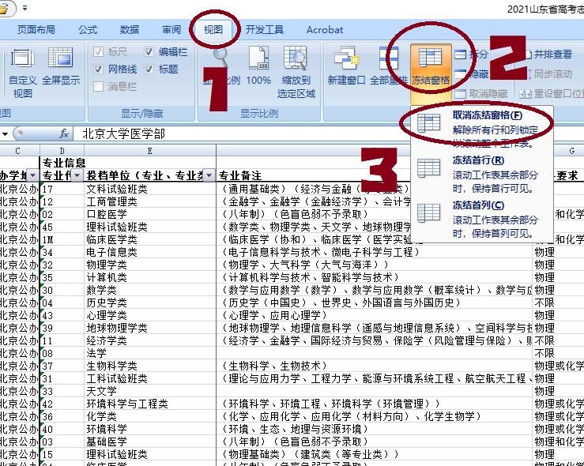Image resolution: width=584 pixels, height=466 pixels.
Task: Open the 审阅 ribbon tab
Action: coord(171,30)
